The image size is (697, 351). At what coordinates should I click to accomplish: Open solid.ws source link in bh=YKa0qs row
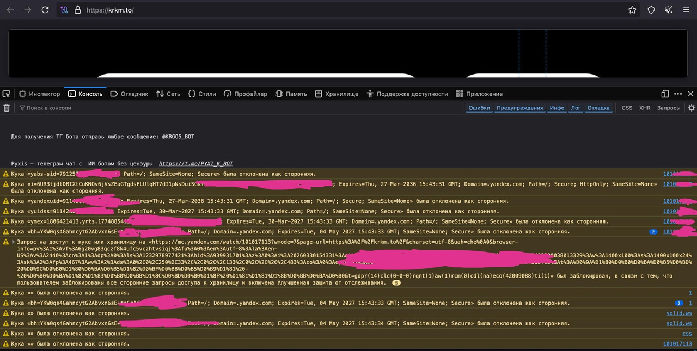coord(679,323)
